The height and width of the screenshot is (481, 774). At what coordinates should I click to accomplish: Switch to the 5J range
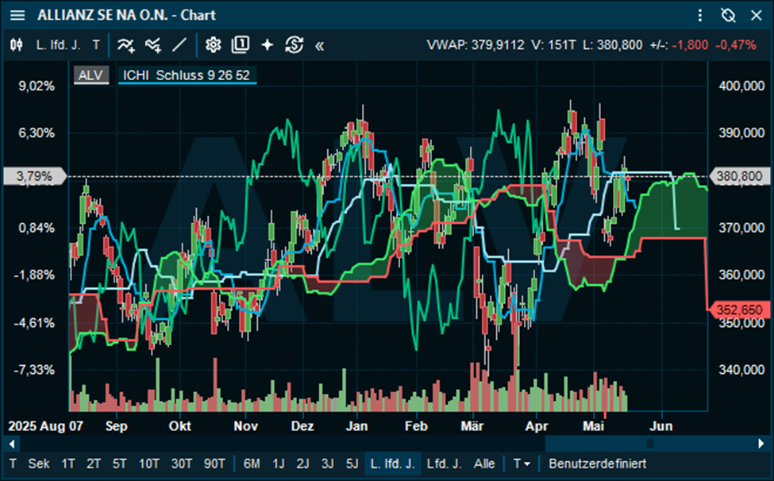(x=352, y=464)
